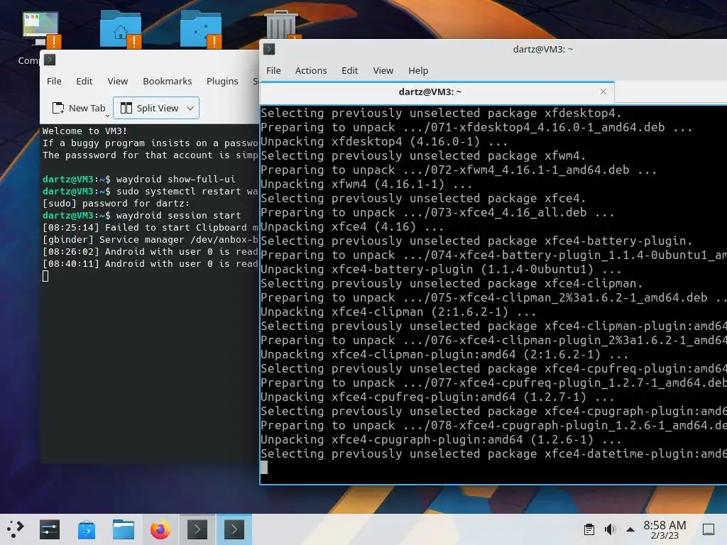Click the '[gbinder] Service manager' line
This screenshot has height=545, width=727.
pyautogui.click(x=151, y=240)
